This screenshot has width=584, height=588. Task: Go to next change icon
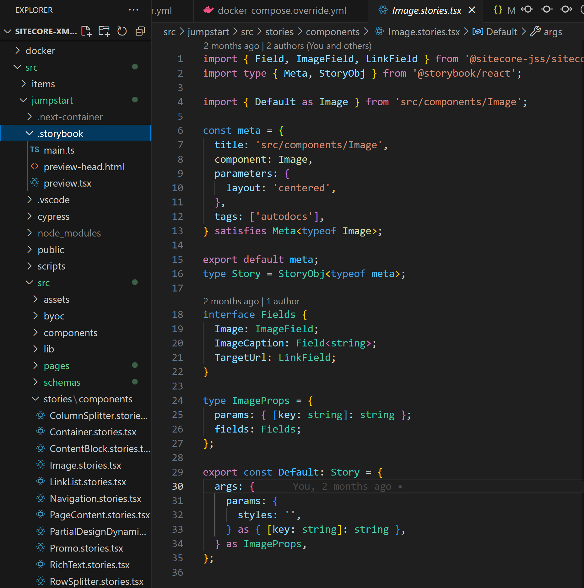566,9
